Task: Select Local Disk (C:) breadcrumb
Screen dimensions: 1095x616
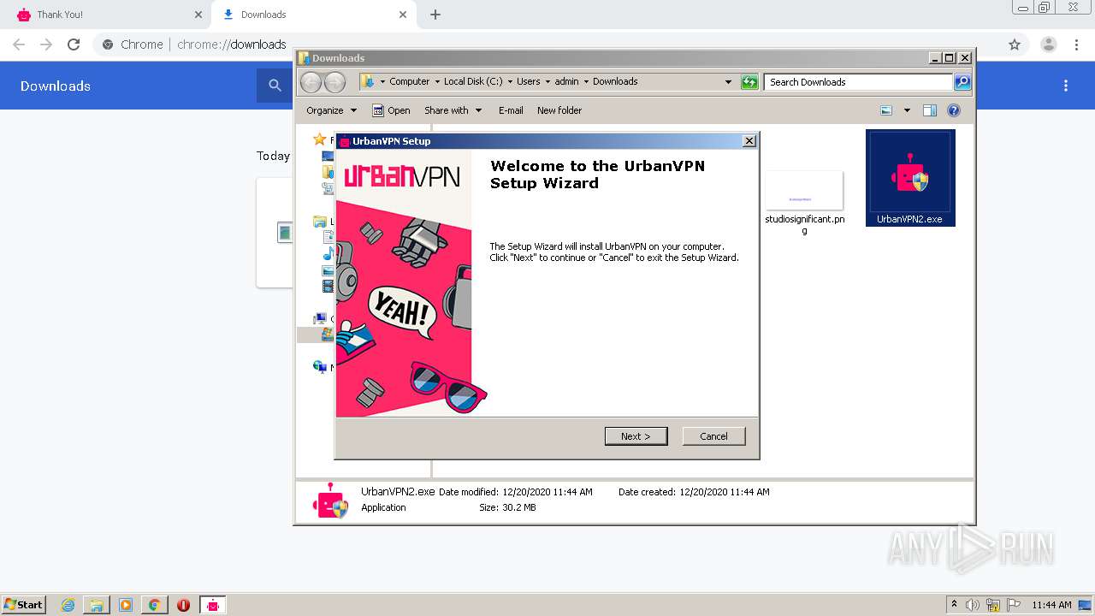Action: pyautogui.click(x=473, y=81)
